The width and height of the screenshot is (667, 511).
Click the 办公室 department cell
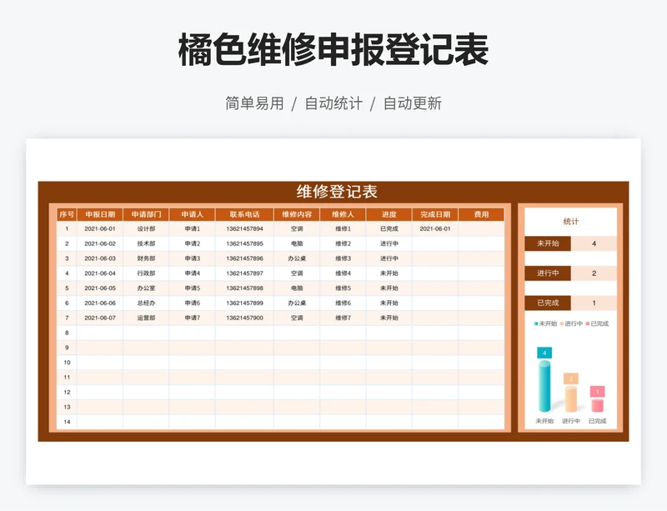146,288
